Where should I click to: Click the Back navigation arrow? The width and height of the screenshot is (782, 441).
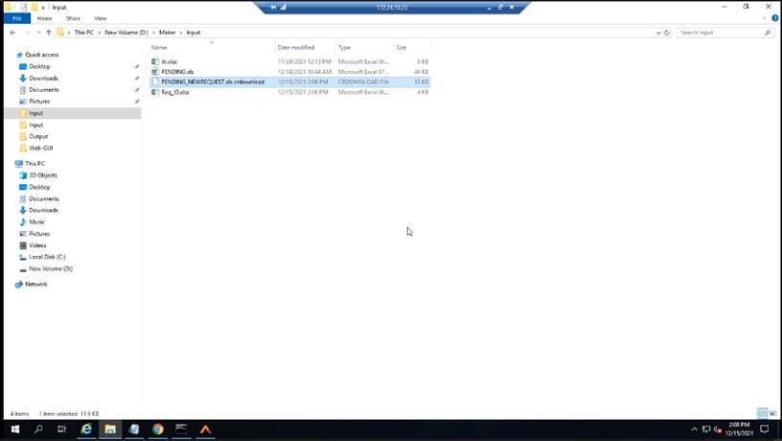coord(12,33)
